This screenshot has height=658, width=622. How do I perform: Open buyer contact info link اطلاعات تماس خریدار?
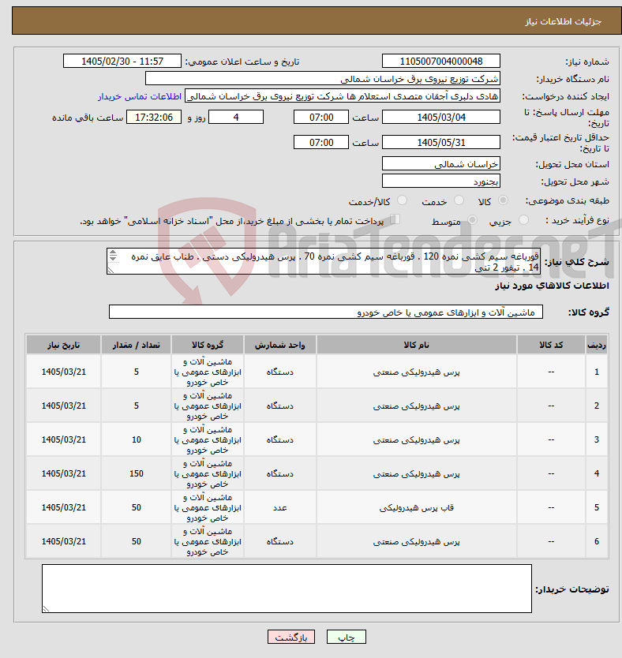click(x=140, y=96)
